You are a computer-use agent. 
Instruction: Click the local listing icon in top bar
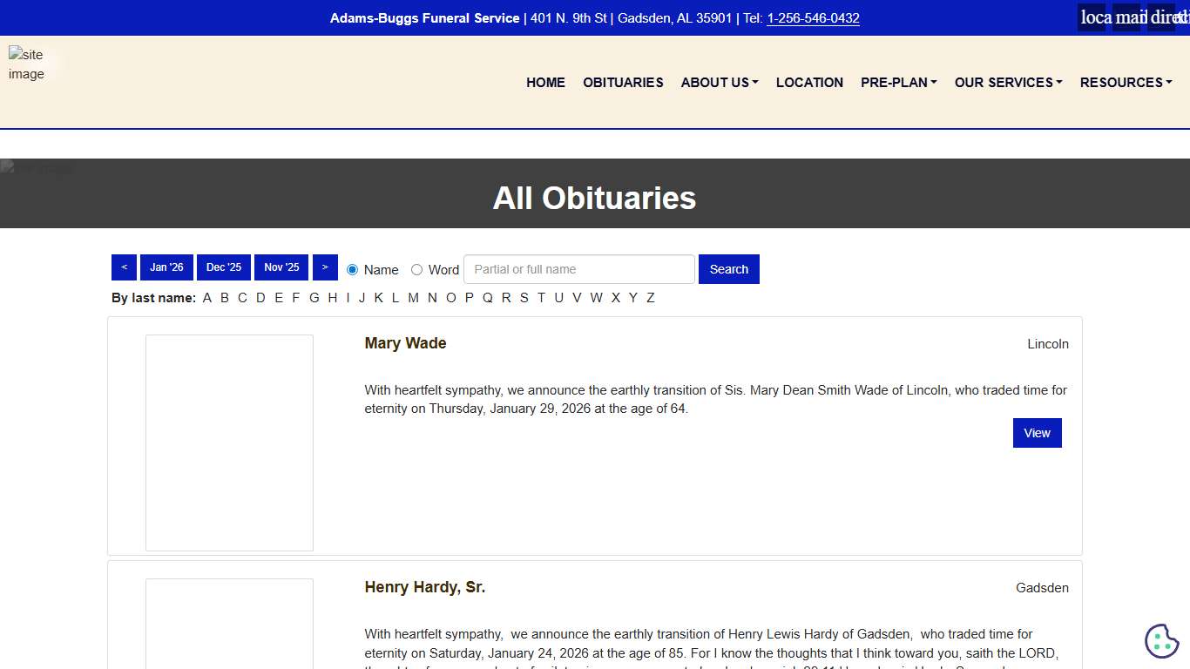pos(1091,17)
